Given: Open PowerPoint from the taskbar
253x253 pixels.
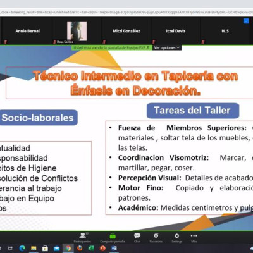Looking at the screenshot, I should point(102,249).
